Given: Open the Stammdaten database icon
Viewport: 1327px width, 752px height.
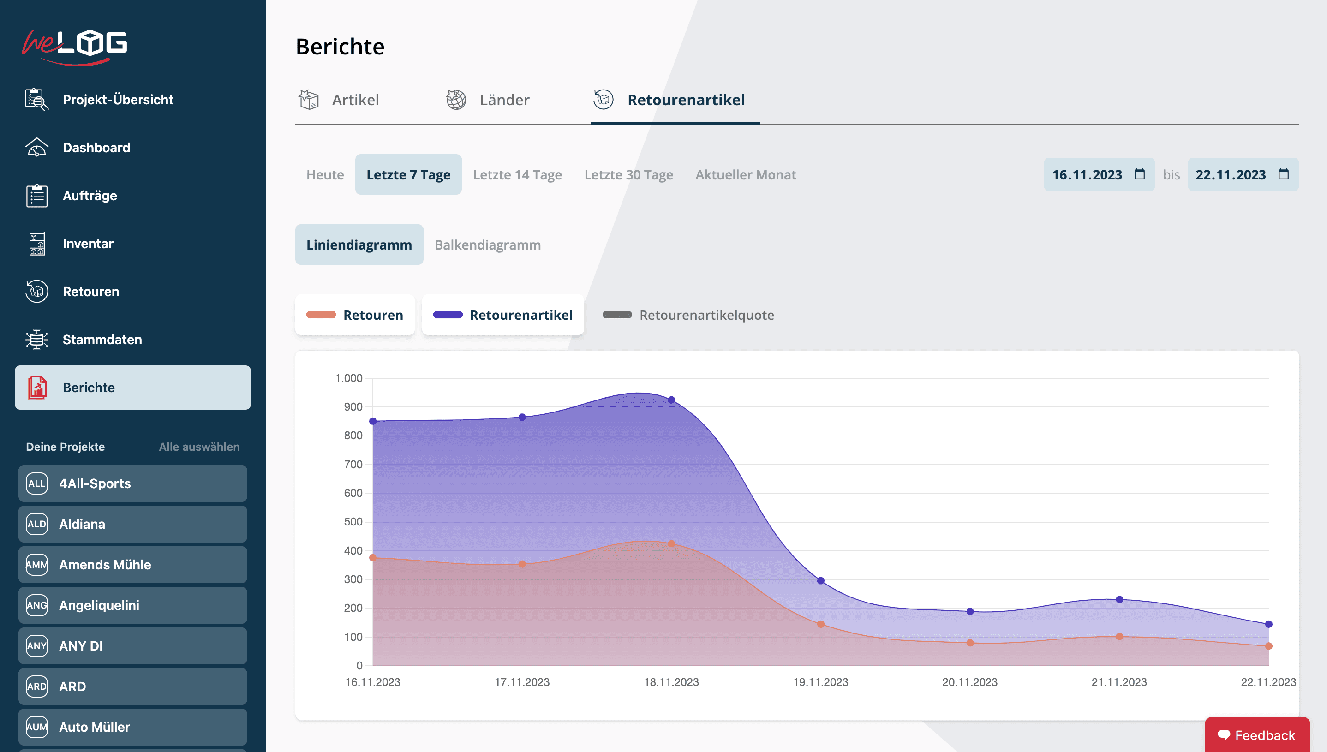Looking at the screenshot, I should pyautogui.click(x=36, y=340).
